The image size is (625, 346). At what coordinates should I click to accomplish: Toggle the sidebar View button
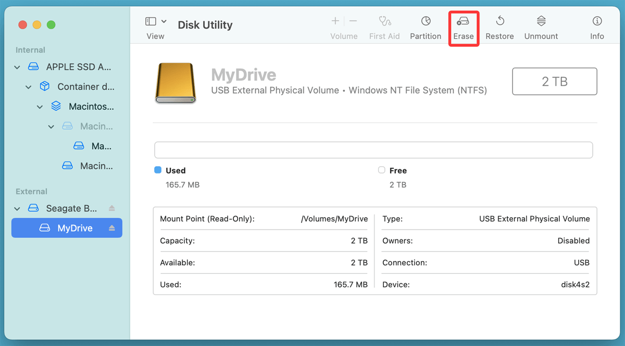(151, 21)
